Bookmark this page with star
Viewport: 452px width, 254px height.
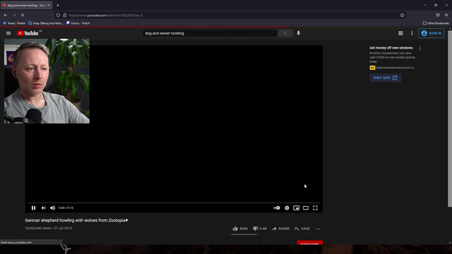(402, 16)
